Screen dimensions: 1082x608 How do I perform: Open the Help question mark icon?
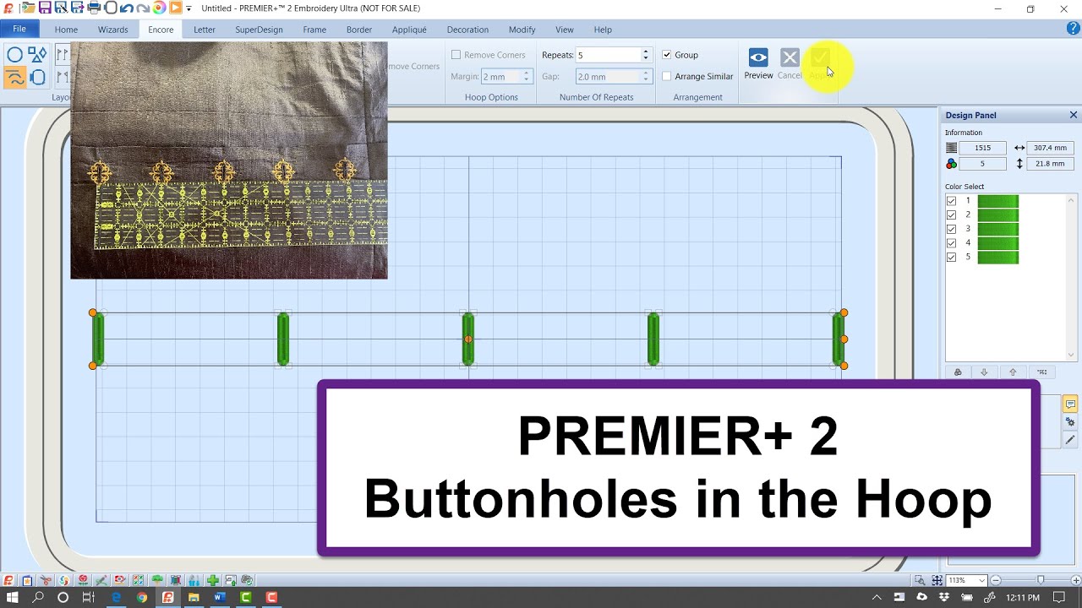coord(1073,29)
